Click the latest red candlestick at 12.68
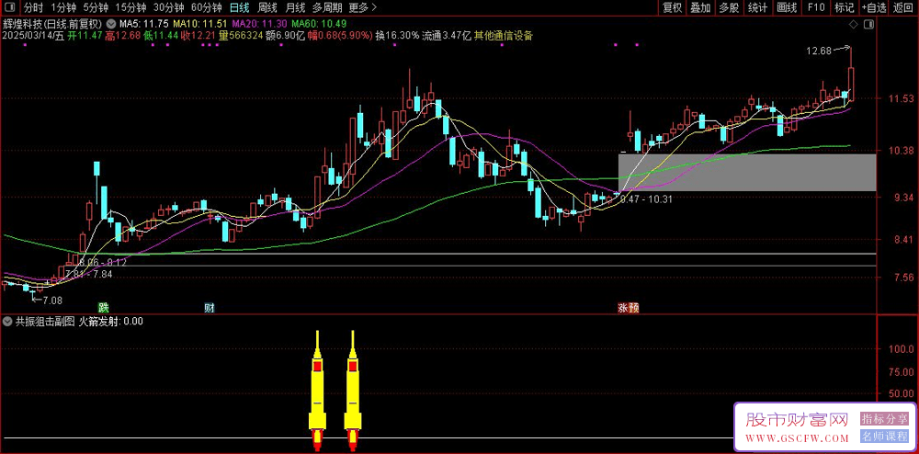Viewport: 919px width, 454px height. point(851,76)
